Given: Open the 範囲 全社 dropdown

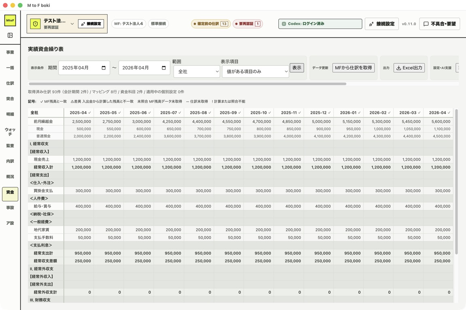Looking at the screenshot, I should click(197, 71).
